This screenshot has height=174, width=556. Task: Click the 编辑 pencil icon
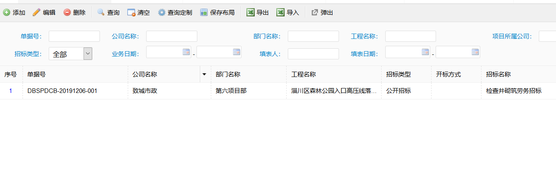click(x=36, y=13)
